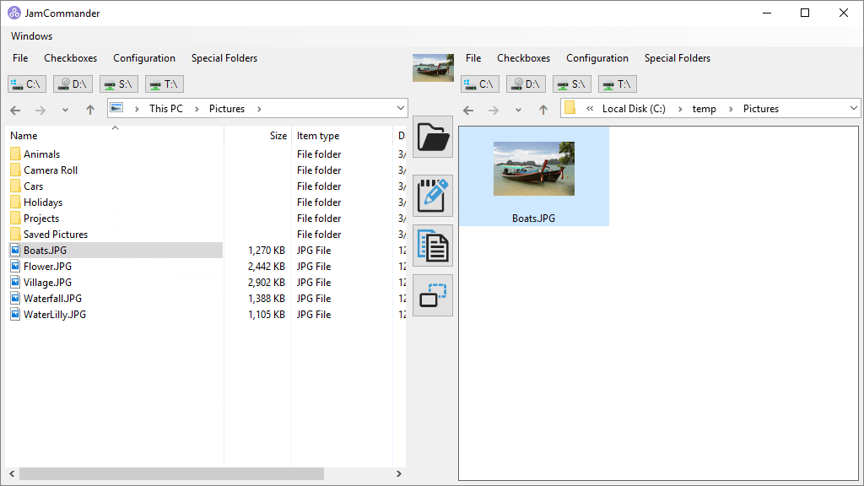Click the notepad with pencil edit icon
The width and height of the screenshot is (864, 486).
coord(433,196)
